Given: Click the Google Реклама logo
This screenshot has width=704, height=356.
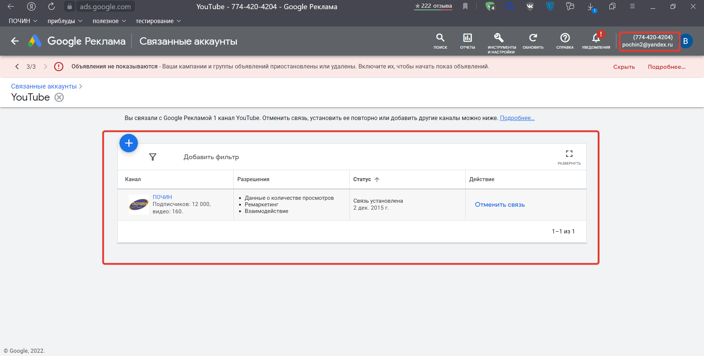Looking at the screenshot, I should coord(77,41).
